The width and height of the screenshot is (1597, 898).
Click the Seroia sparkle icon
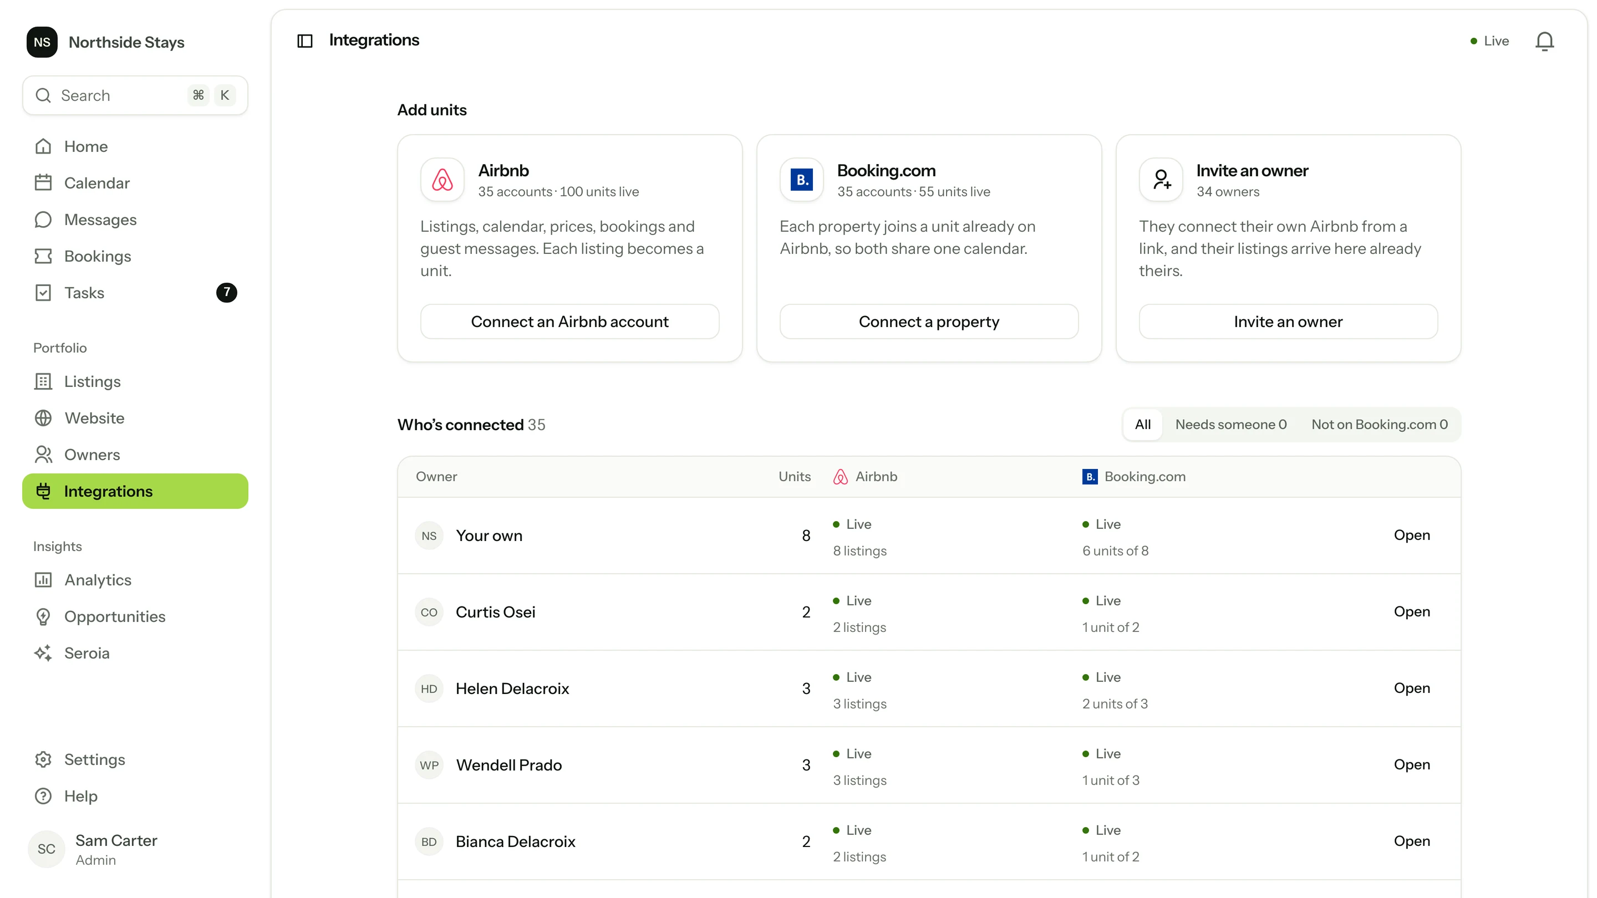[x=43, y=652]
